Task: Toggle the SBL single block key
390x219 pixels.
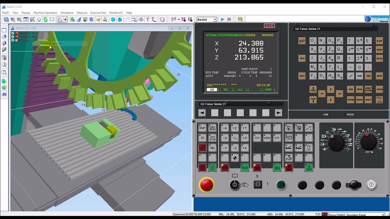Action: click(212, 148)
